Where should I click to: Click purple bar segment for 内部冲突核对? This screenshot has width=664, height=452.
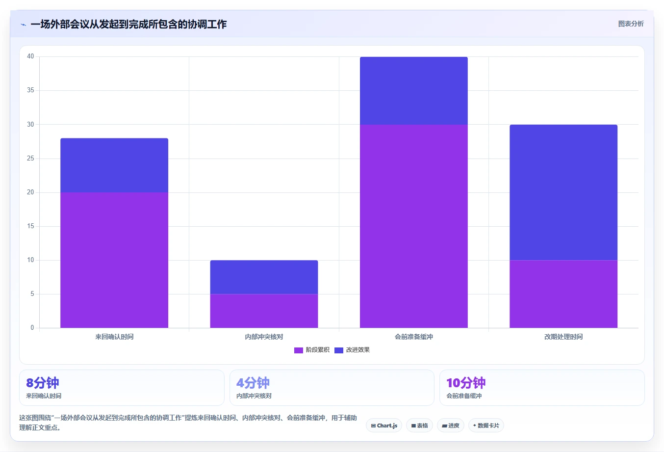click(264, 311)
